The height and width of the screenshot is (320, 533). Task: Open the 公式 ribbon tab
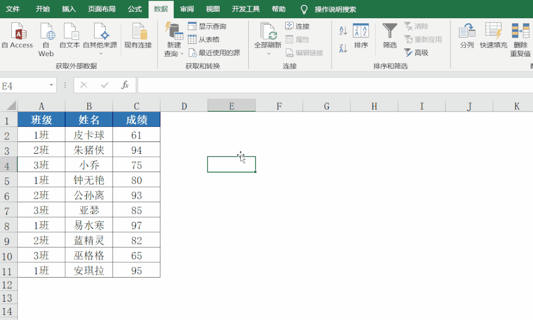pos(134,8)
